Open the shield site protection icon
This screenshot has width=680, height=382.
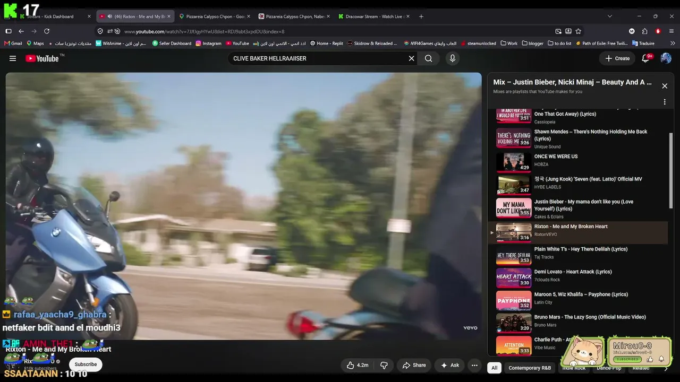tap(100, 31)
